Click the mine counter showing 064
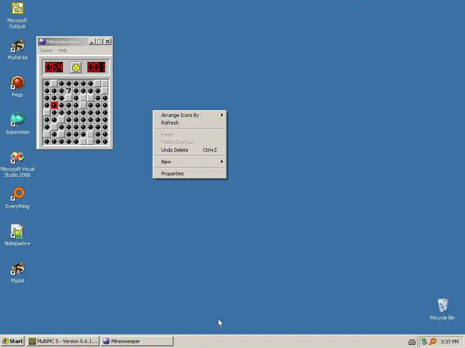 pos(54,68)
